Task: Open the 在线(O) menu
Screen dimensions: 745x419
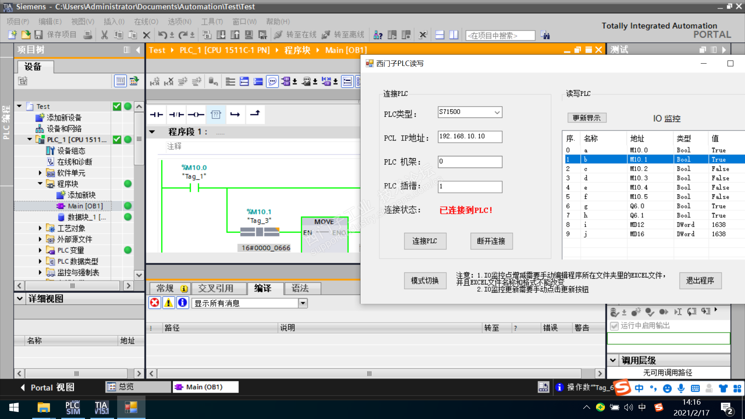Action: [x=146, y=22]
